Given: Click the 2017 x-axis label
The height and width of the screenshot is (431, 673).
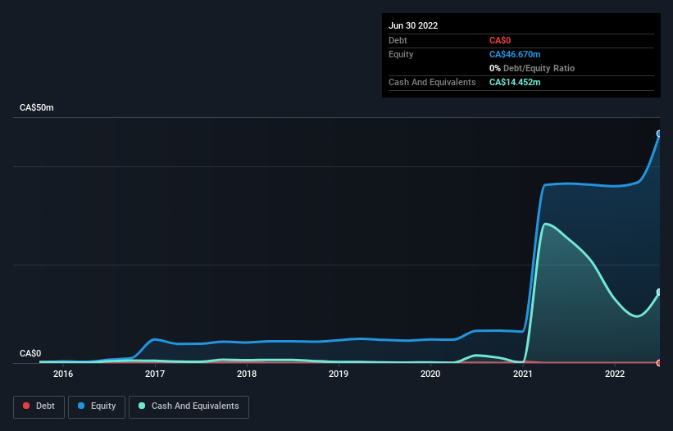Looking at the screenshot, I should click(155, 374).
